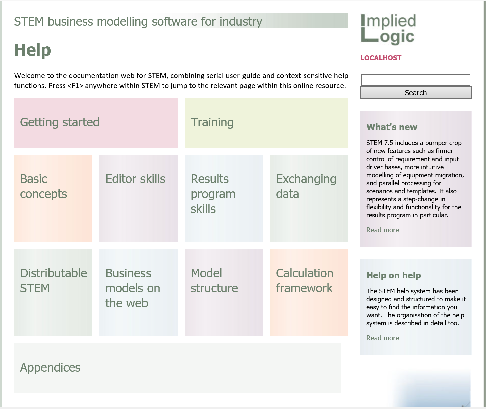
Task: Open the Editor skills tile
Action: coord(138,198)
